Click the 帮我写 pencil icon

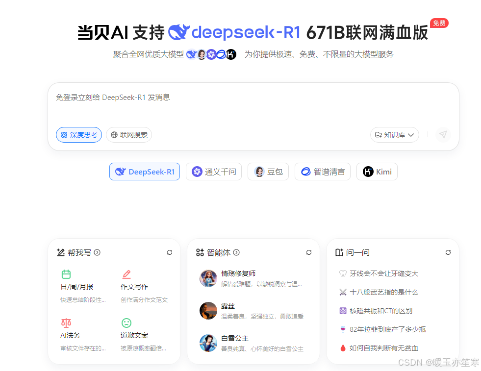point(61,252)
